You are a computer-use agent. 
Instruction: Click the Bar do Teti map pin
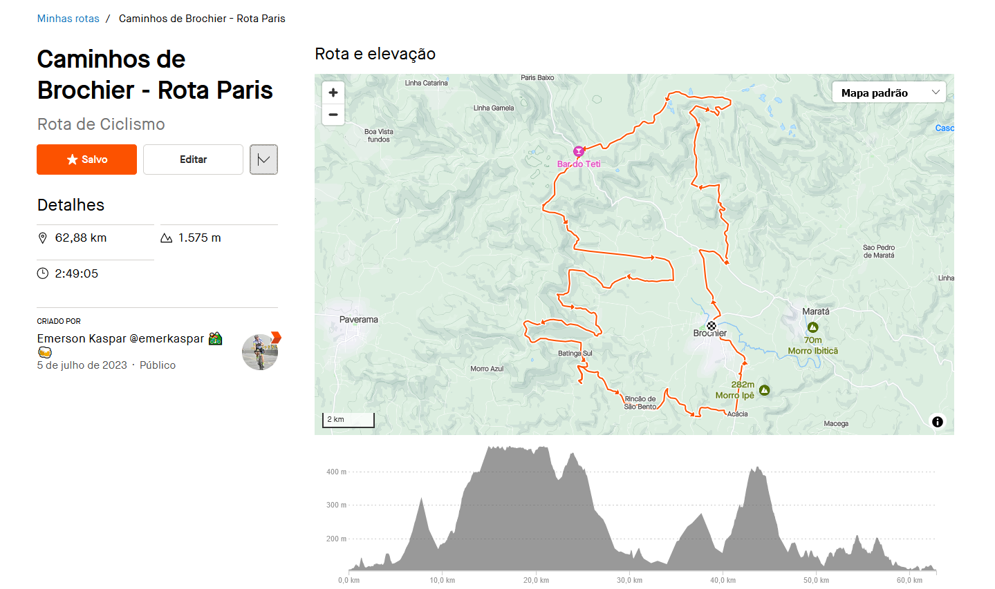[579, 152]
